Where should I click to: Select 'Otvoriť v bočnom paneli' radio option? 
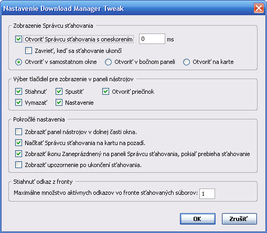coord(108,62)
